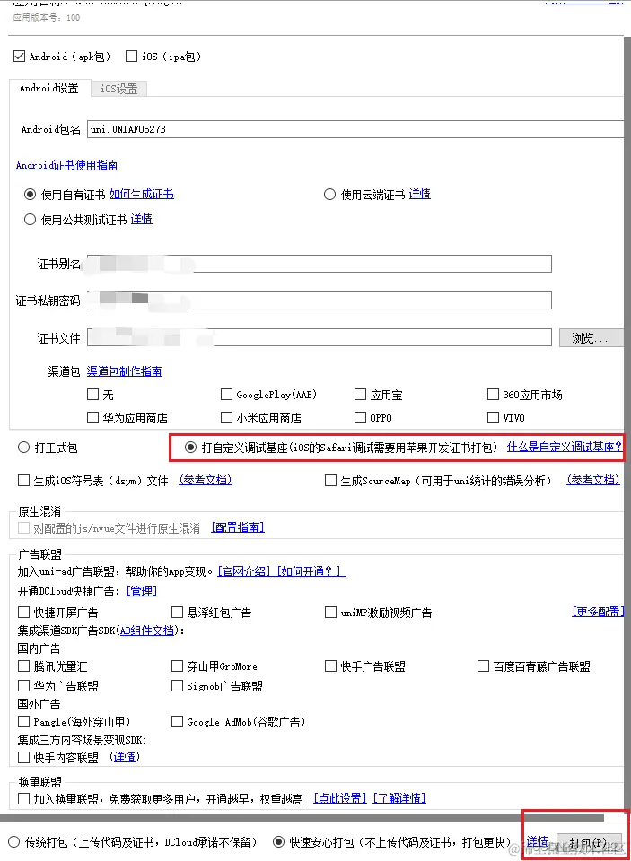Check 悬浮红包广告 checkbox
This screenshot has height=861, width=631.
pos(177,613)
